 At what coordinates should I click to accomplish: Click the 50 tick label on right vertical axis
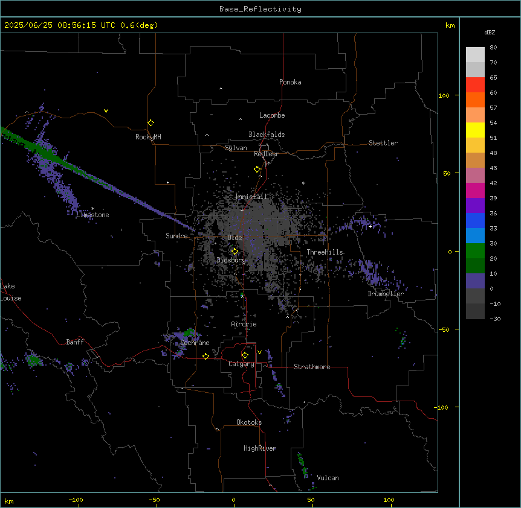click(x=447, y=173)
